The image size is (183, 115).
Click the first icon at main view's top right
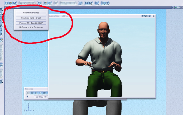pyautogui.click(x=173, y=7)
